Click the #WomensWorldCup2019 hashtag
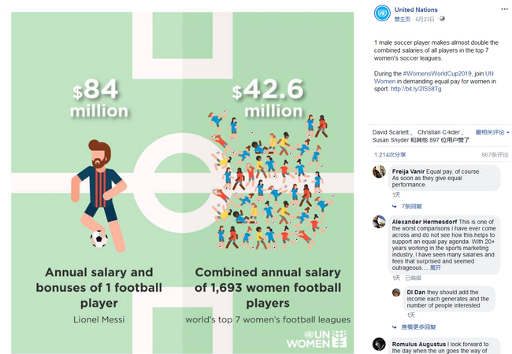 pyautogui.click(x=430, y=72)
